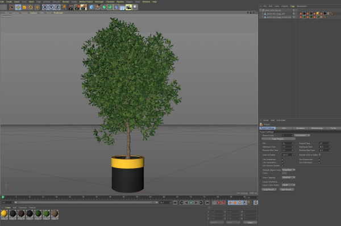Add a Light object from the toolbar
The image size is (341, 226).
pyautogui.click(x=135, y=7)
